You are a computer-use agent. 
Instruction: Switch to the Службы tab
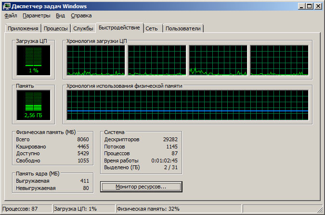click(x=83, y=28)
